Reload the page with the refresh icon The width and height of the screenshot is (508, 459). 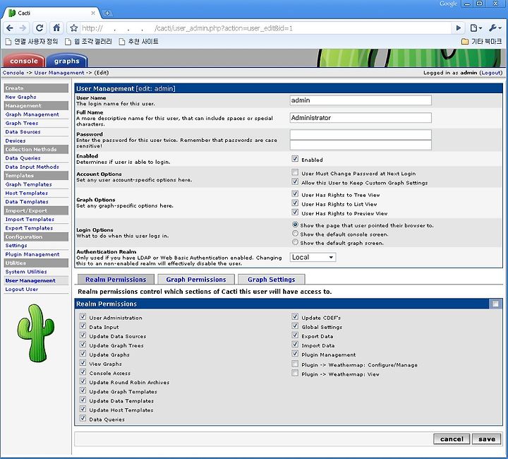pyautogui.click(x=40, y=28)
